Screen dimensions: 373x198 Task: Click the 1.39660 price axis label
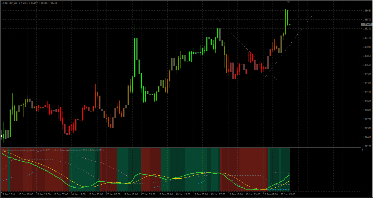coord(366,11)
